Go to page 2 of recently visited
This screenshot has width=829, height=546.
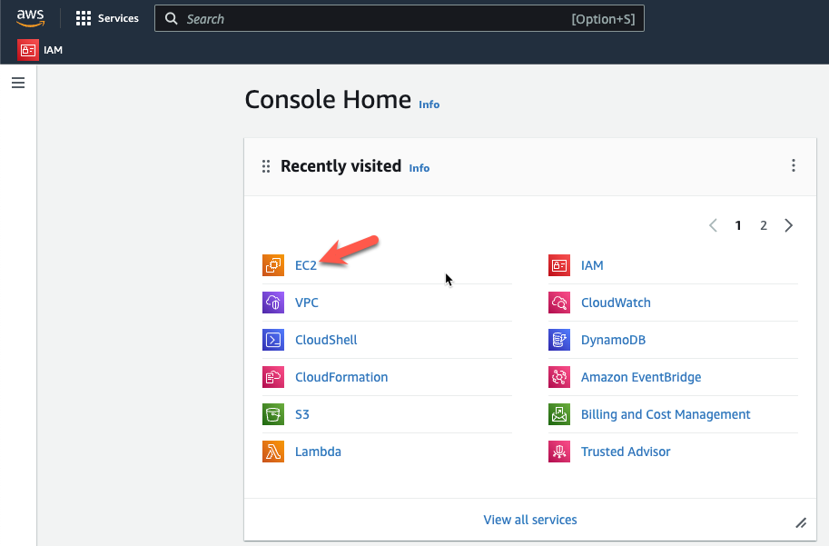[x=764, y=225]
